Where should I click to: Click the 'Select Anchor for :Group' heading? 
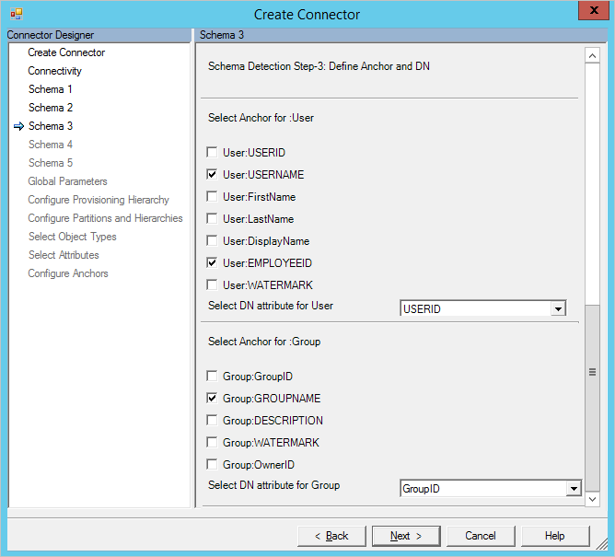tap(264, 342)
